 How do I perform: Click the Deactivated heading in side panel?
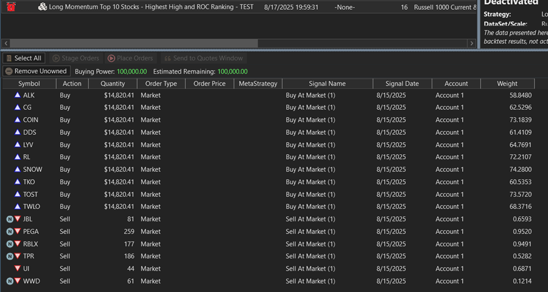[511, 2]
